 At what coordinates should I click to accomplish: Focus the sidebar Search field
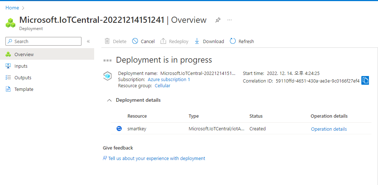tap(43, 41)
